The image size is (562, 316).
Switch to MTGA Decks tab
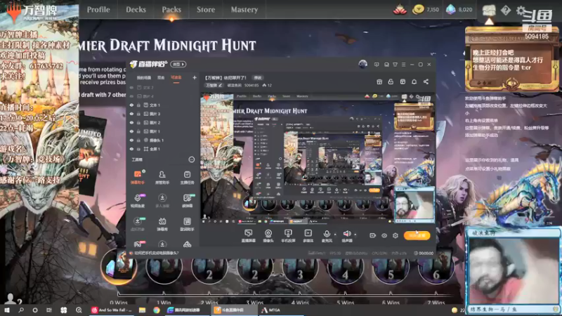(x=136, y=10)
